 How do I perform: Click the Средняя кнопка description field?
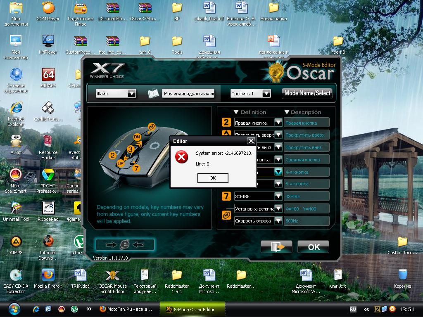pyautogui.click(x=307, y=160)
